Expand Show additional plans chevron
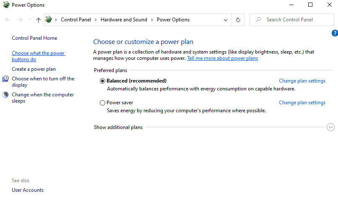Image resolution: width=338 pixels, height=201 pixels. 330,127
